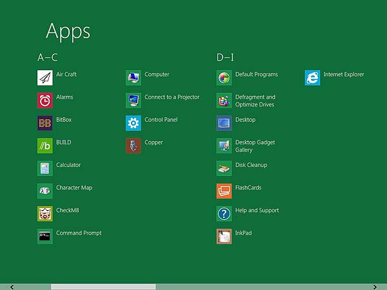This screenshot has width=387, height=290.
Task: Open the Character Map icon
Action: (45, 191)
